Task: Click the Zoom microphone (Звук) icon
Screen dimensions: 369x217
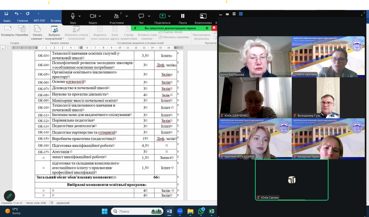Action: 73,16
